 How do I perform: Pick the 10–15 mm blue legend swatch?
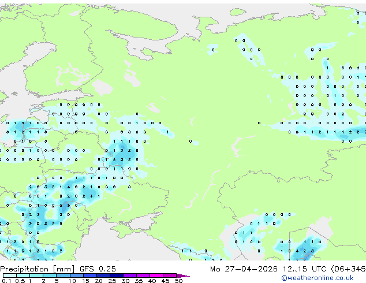click(76, 275)
